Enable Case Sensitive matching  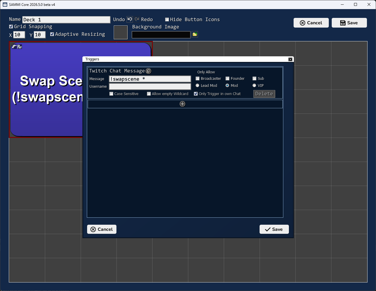111,94
